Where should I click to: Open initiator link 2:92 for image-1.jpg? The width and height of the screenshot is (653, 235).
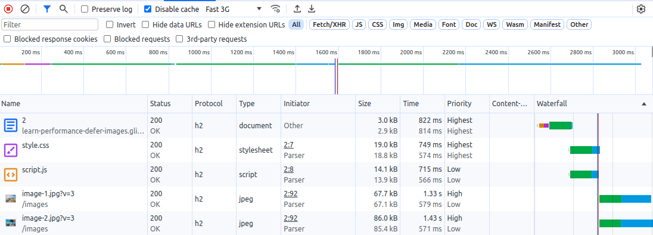[290, 194]
